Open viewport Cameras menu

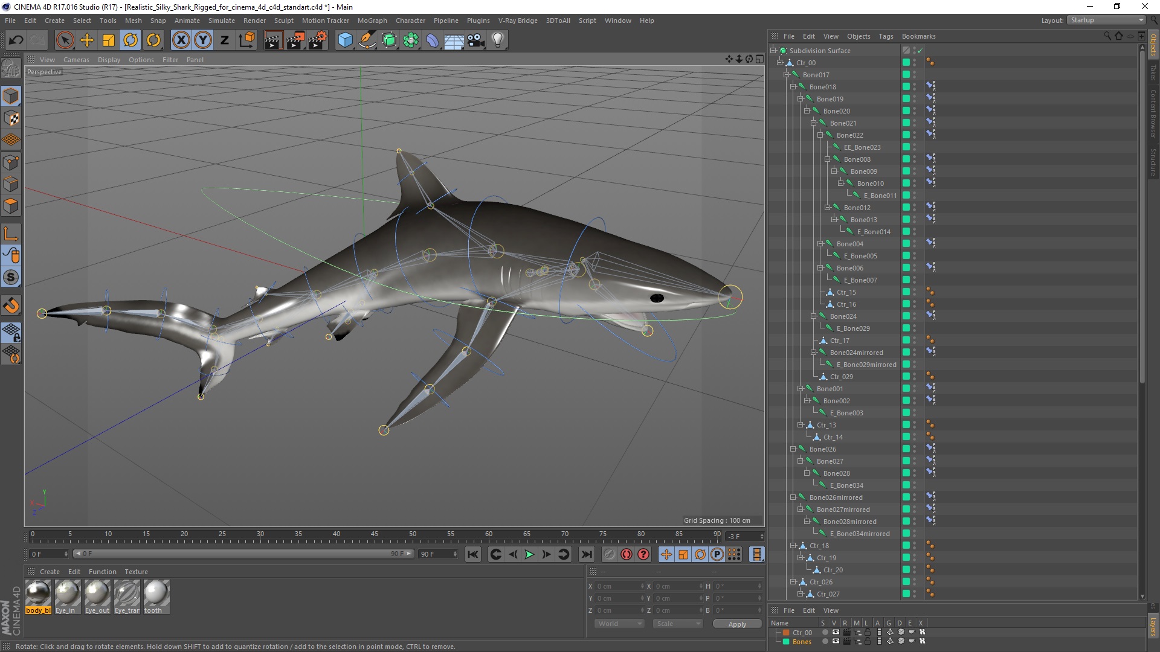pos(76,60)
